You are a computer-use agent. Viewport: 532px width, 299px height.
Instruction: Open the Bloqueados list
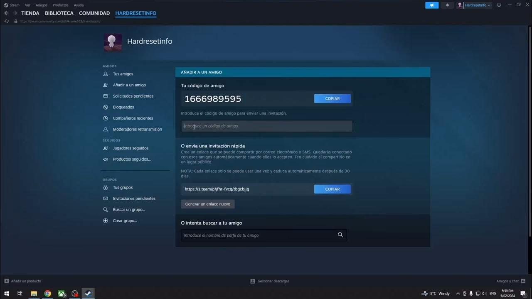[x=123, y=107]
